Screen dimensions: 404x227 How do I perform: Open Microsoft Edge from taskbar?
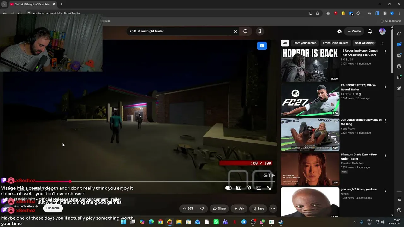pyautogui.click(x=151, y=222)
